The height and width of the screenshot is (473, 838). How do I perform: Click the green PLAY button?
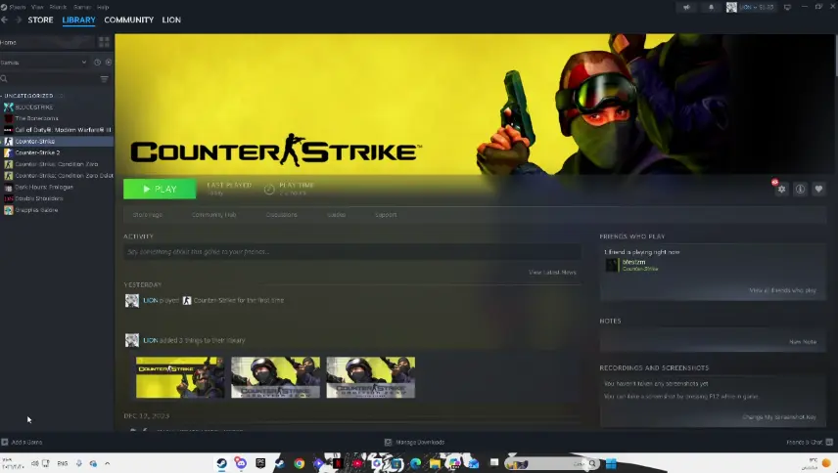tap(160, 189)
